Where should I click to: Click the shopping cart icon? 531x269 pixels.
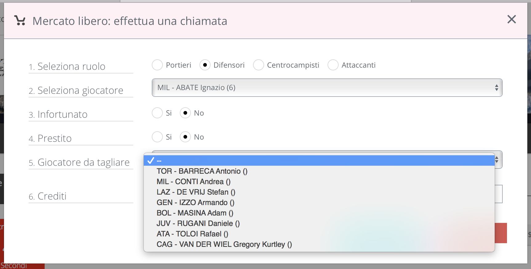point(20,21)
